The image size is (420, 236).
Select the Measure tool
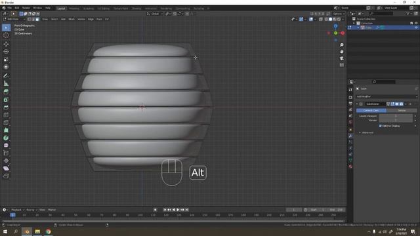point(6,83)
